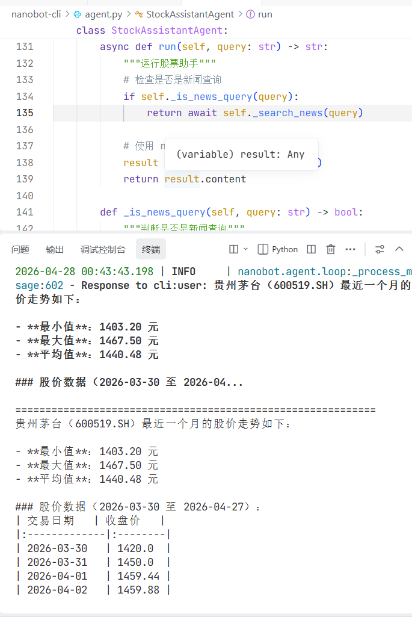Click bold 平均值 1440.48 元 terminal line
This screenshot has width=412, height=617.
[87, 354]
